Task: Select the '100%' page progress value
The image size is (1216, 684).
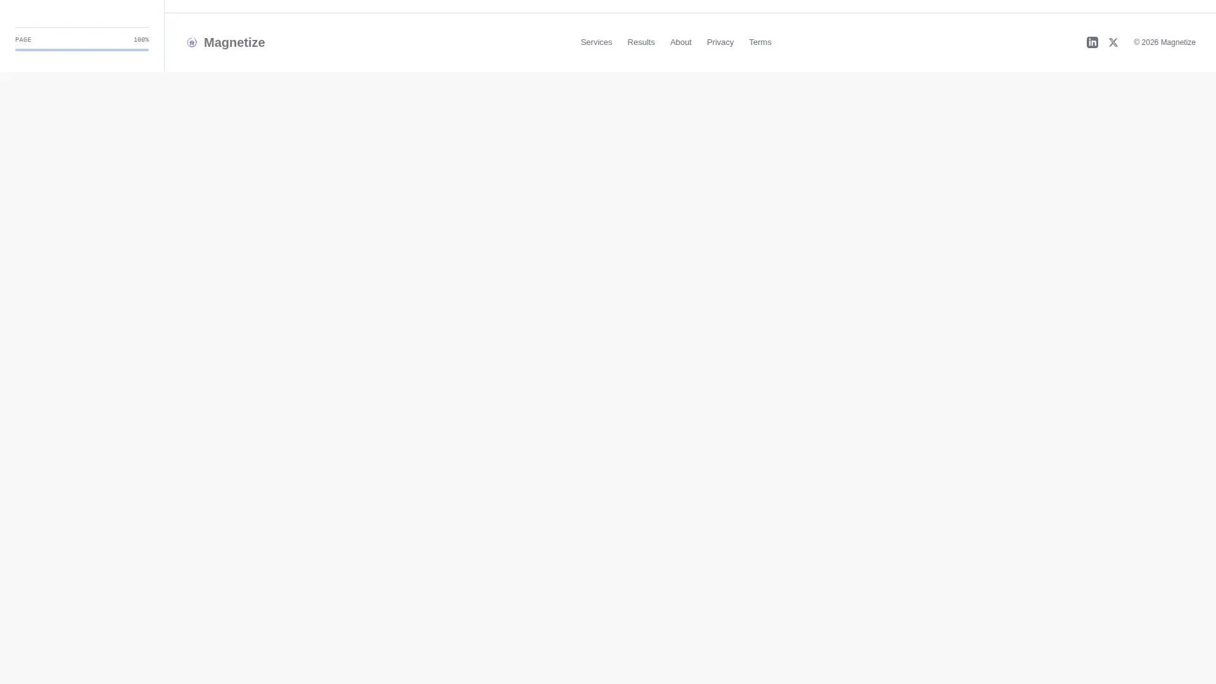Action: coord(141,40)
